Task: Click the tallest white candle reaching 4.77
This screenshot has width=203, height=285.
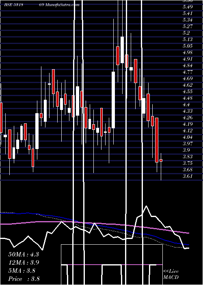Action: pos(113,100)
